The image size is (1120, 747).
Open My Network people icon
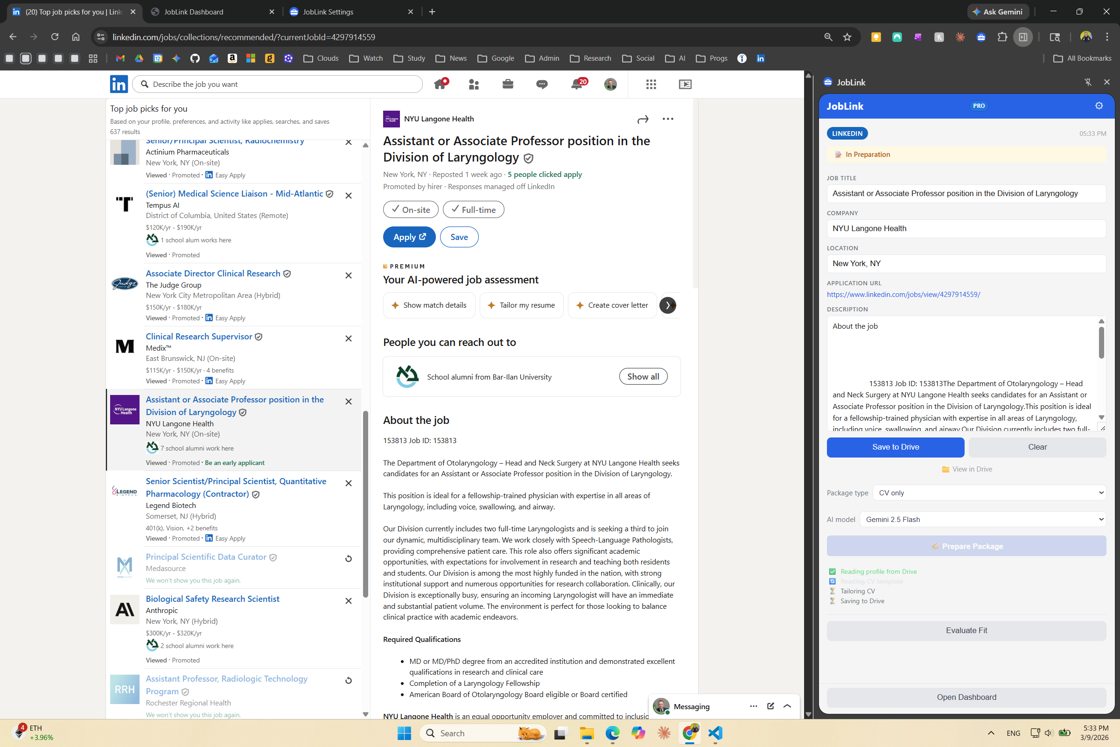pos(474,85)
